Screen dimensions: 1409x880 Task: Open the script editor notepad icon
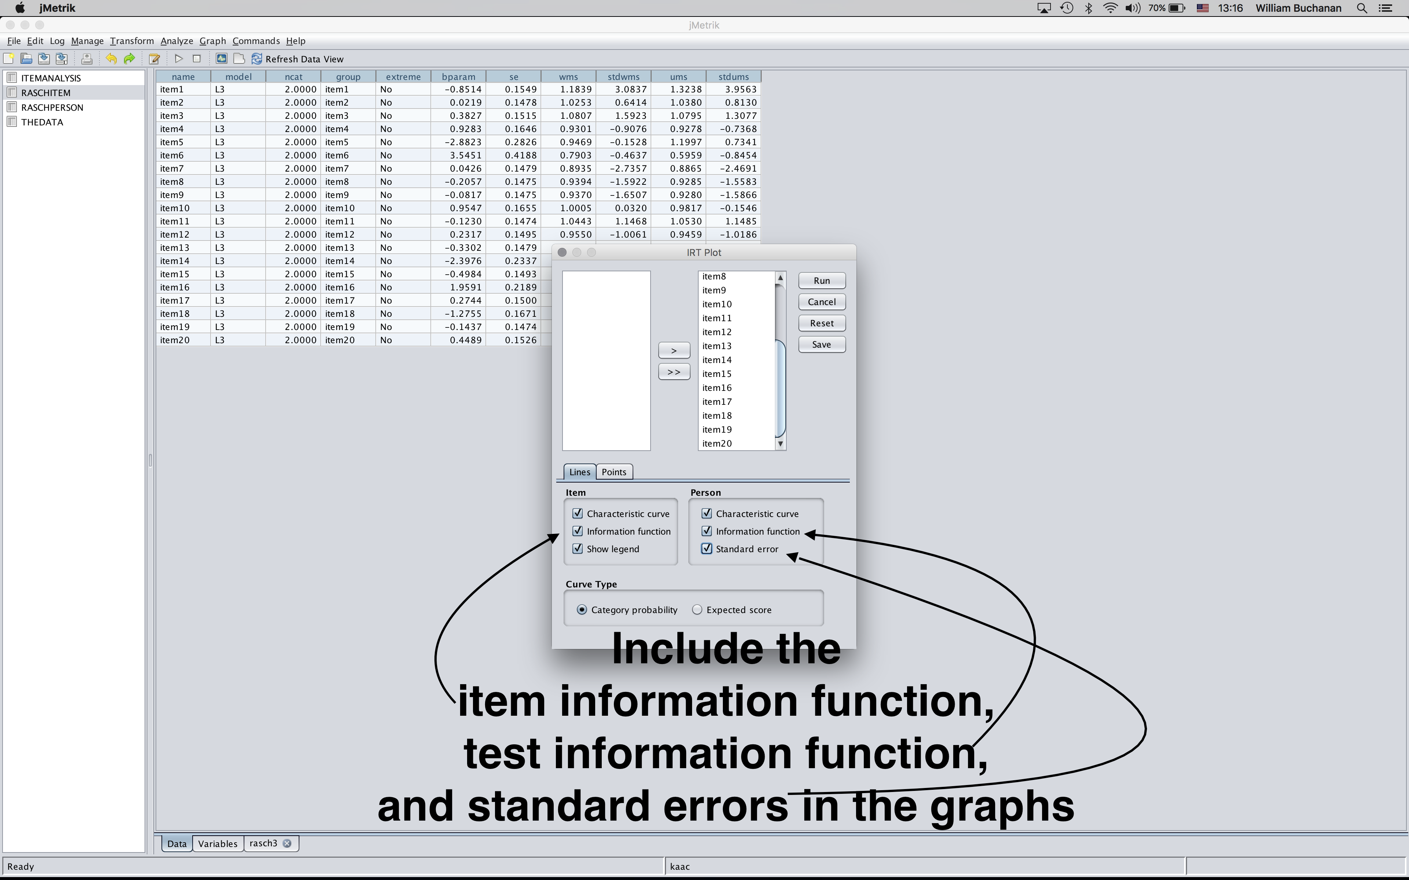point(154,59)
